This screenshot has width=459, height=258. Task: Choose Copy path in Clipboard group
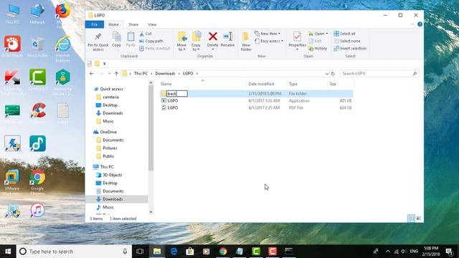(x=151, y=41)
